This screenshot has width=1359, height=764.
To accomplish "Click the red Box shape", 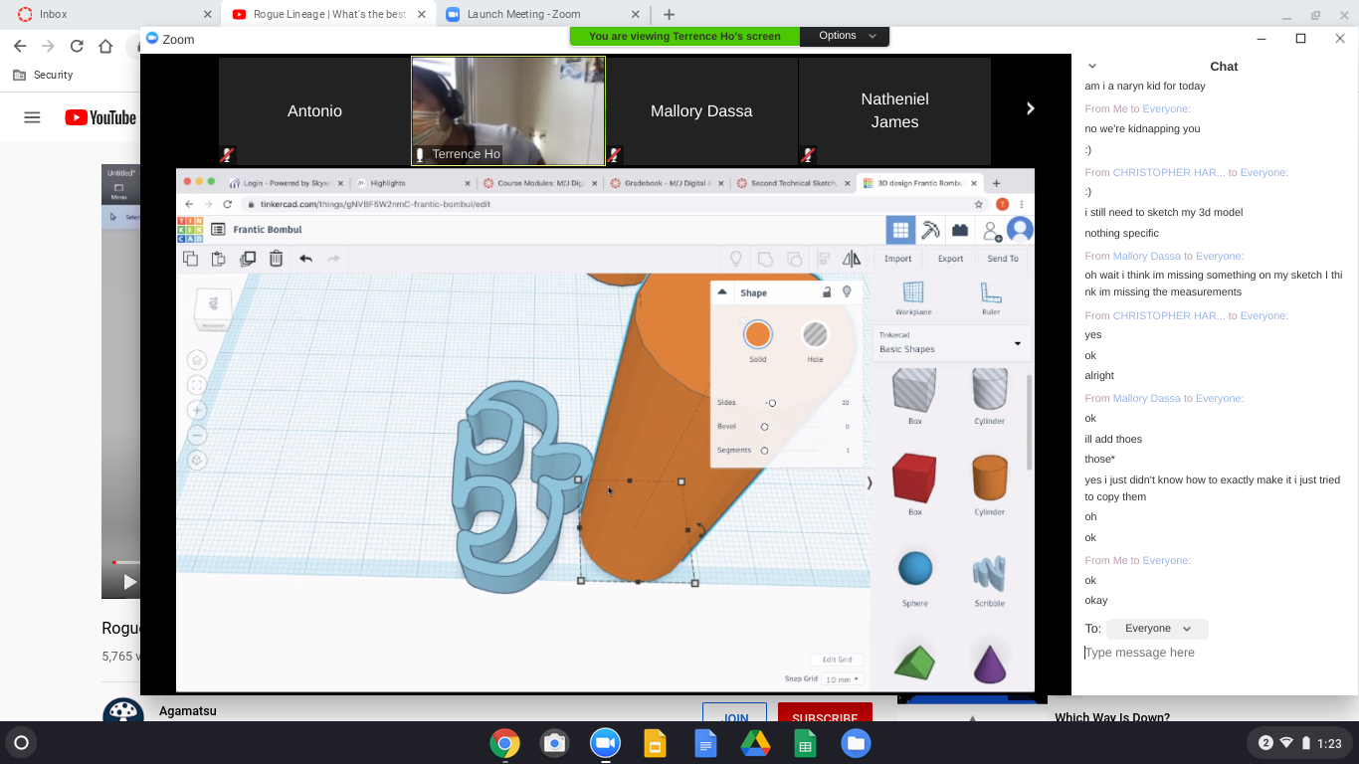I will coord(914,478).
